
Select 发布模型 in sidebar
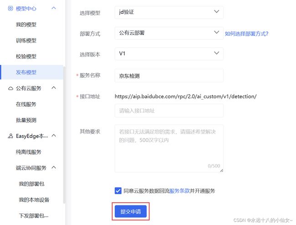point(31,72)
